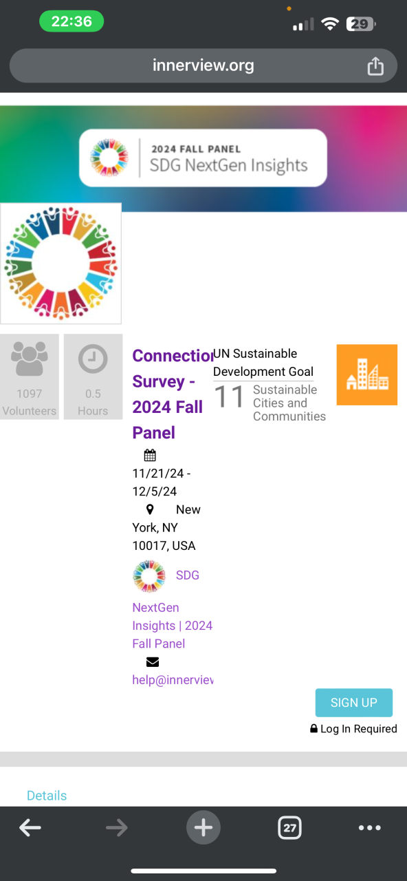Open a new tab with the plus button
The width and height of the screenshot is (407, 881).
203,827
